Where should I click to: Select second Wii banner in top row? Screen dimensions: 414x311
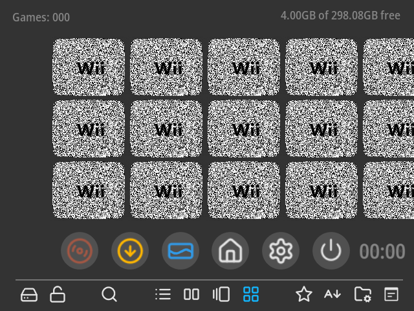pyautogui.click(x=166, y=67)
